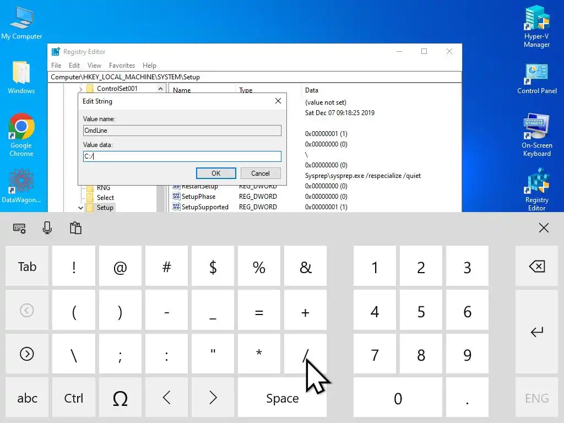Expand the ControlSet001 tree node

(x=80, y=89)
